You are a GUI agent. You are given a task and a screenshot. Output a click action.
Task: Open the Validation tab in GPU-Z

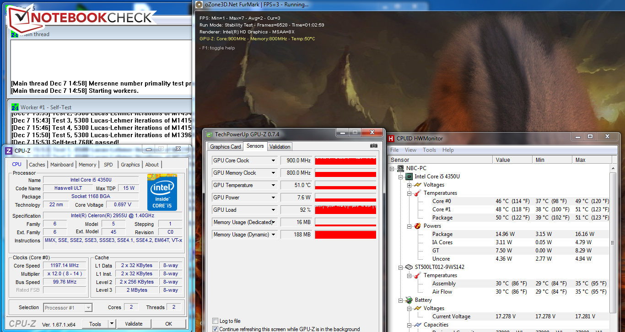280,147
